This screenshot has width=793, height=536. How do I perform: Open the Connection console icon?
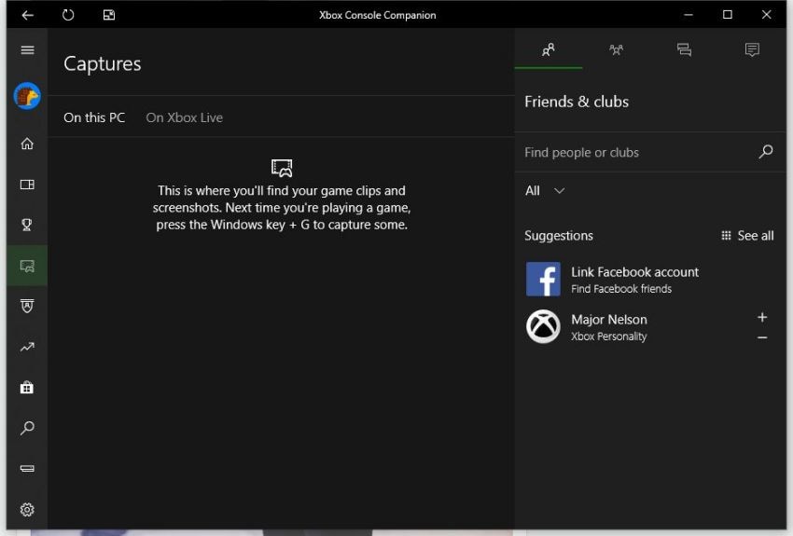27,468
